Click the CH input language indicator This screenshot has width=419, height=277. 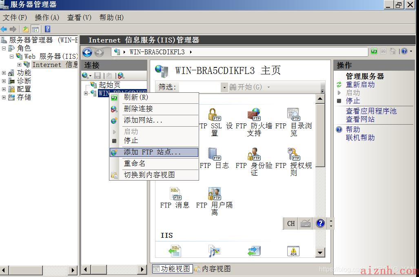pyautogui.click(x=291, y=223)
